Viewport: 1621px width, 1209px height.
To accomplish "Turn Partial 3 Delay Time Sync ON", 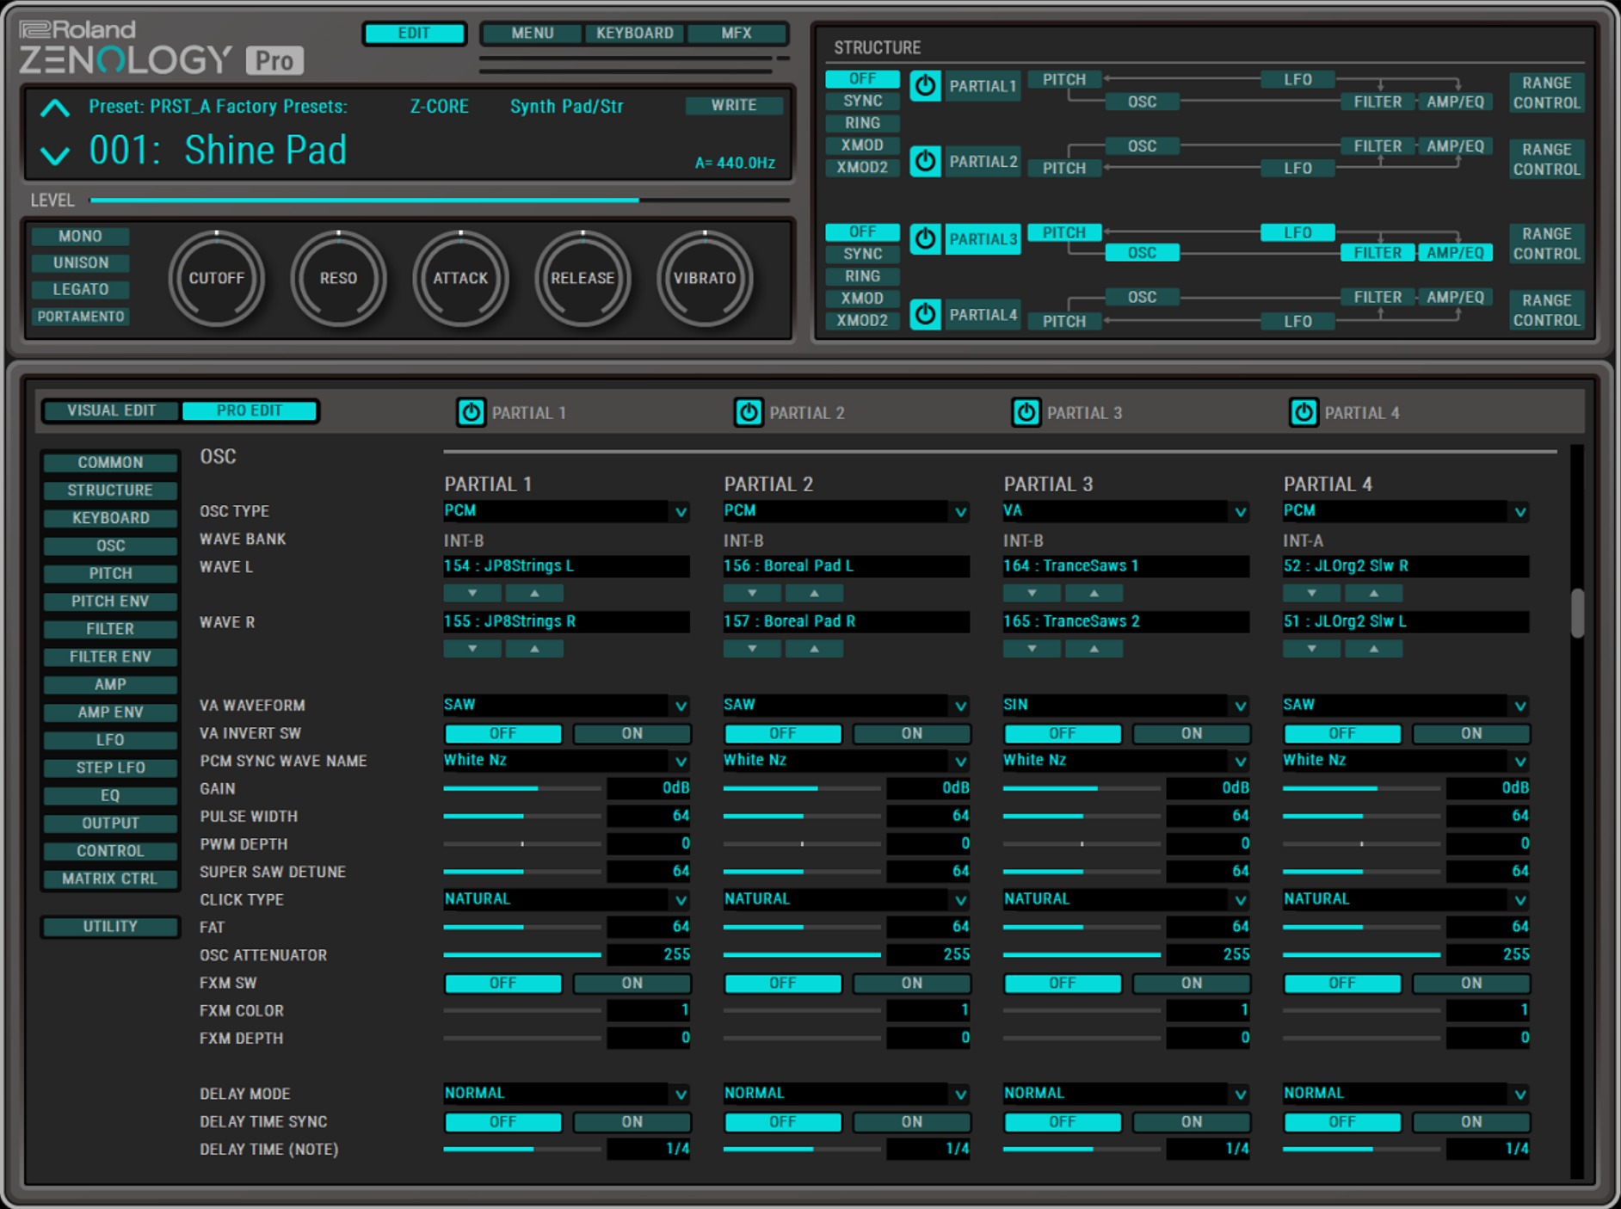I will point(1191,1122).
